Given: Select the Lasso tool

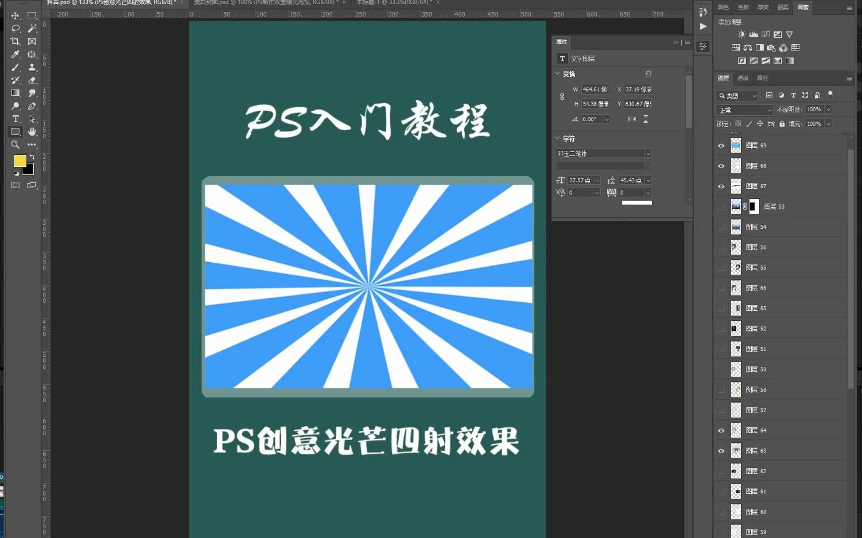Looking at the screenshot, I should coord(15,28).
